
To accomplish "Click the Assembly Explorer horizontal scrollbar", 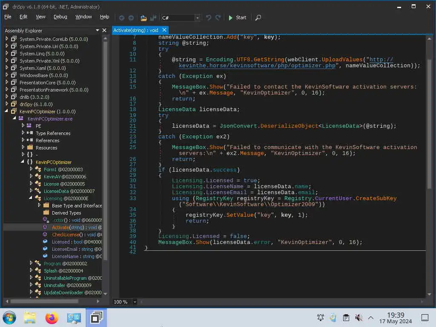I will 44,301.
